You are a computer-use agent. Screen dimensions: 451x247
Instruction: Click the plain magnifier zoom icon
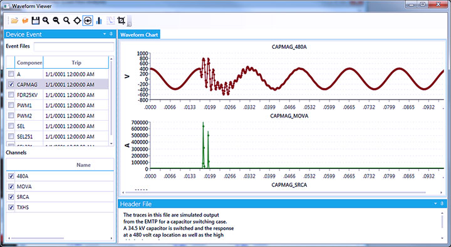coord(66,21)
